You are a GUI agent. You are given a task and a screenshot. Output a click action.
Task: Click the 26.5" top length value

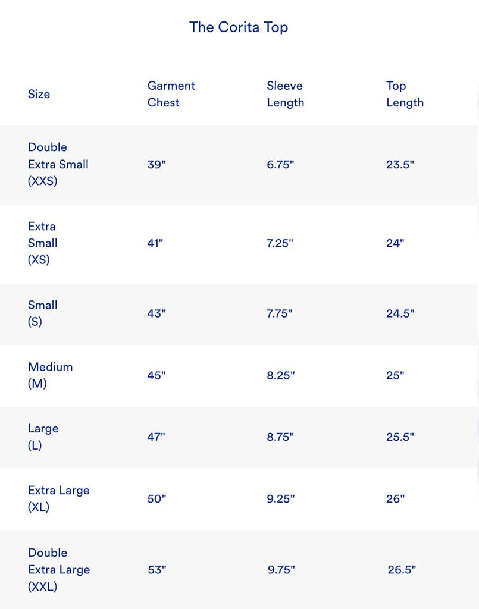(x=402, y=570)
